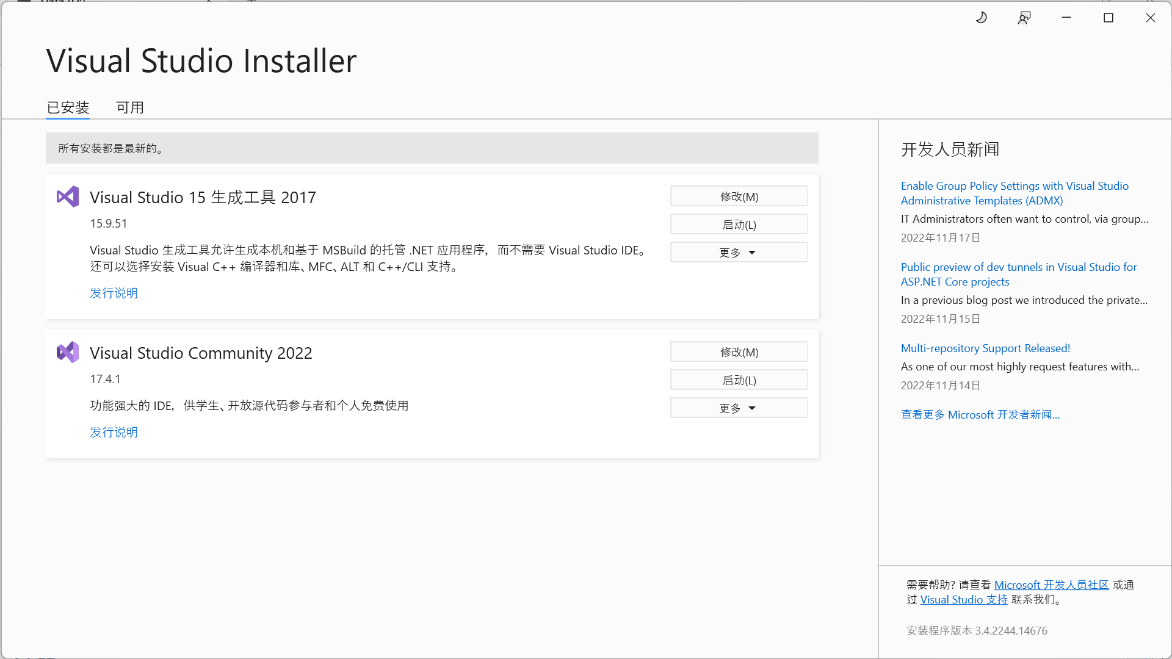Click the Visual Studio Build Tools 2017 logo
Image resolution: width=1172 pixels, height=659 pixels.
coord(68,196)
